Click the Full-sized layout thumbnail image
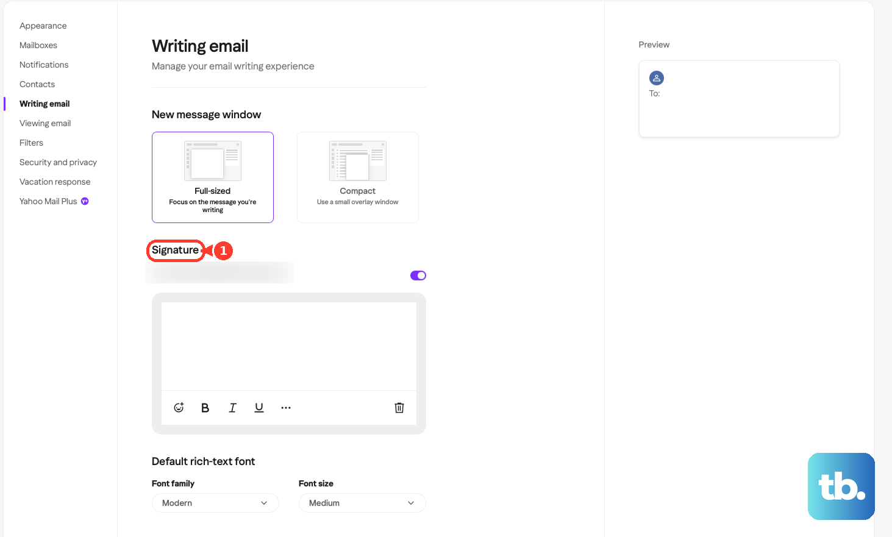The width and height of the screenshot is (892, 537). coord(213,161)
